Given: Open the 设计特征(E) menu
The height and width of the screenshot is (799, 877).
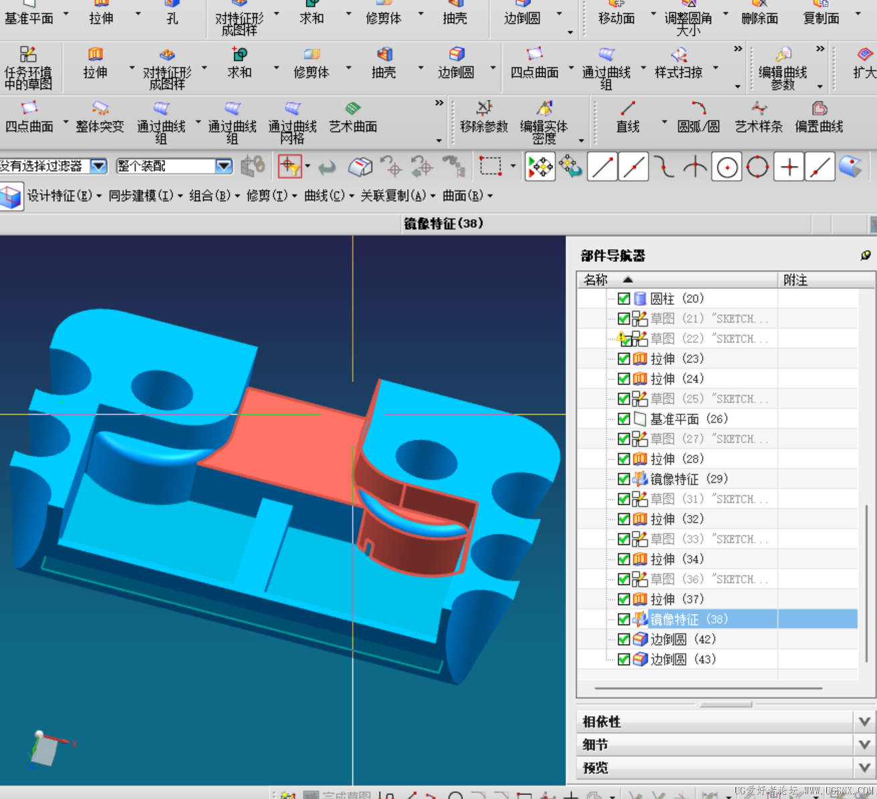Looking at the screenshot, I should [x=64, y=196].
